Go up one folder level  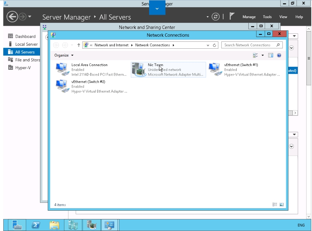tap(79, 45)
